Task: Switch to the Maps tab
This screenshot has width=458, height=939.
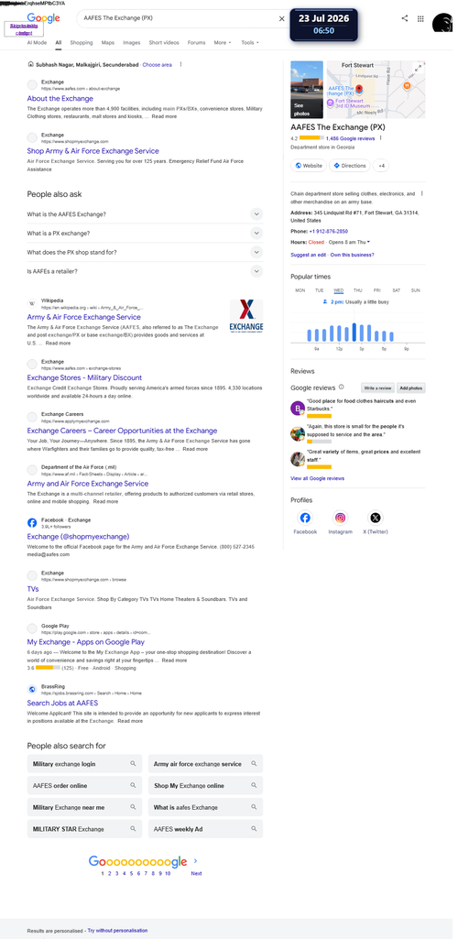Action: click(x=108, y=42)
